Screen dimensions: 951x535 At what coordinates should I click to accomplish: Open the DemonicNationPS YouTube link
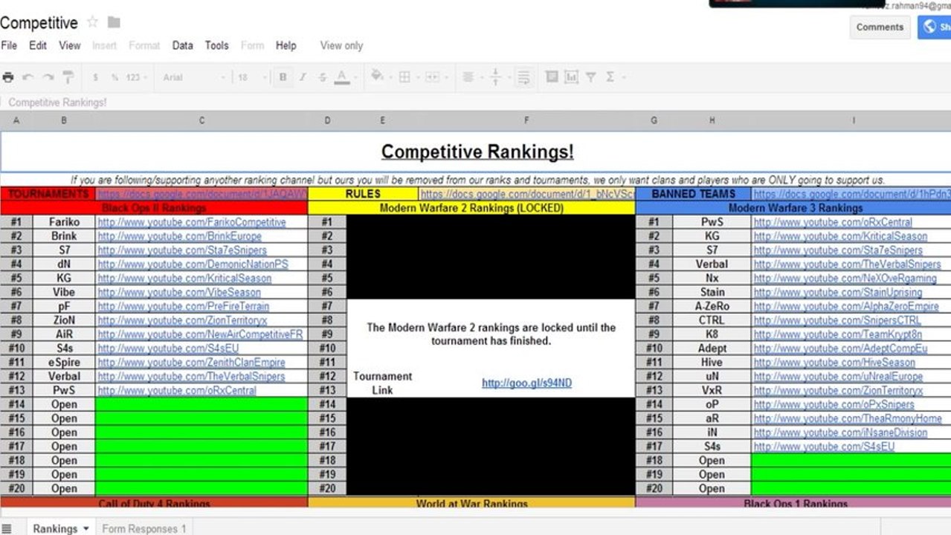click(x=193, y=264)
